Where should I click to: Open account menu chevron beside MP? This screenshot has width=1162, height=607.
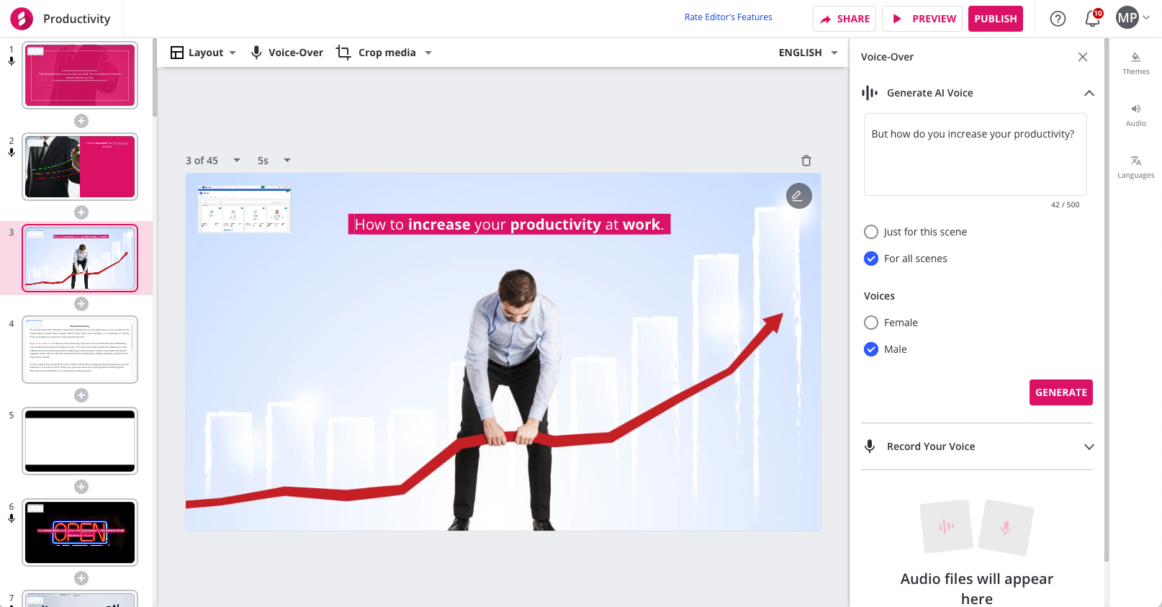pos(1146,18)
